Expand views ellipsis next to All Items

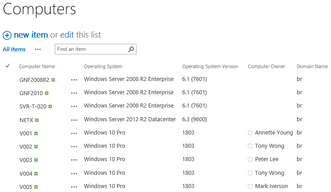38,50
